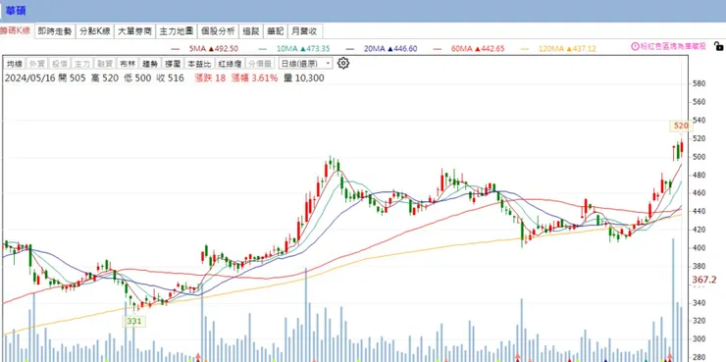Open the 相關 tab next to 個股分析
Image resolution: width=726 pixels, height=362 pixels.
[251, 31]
